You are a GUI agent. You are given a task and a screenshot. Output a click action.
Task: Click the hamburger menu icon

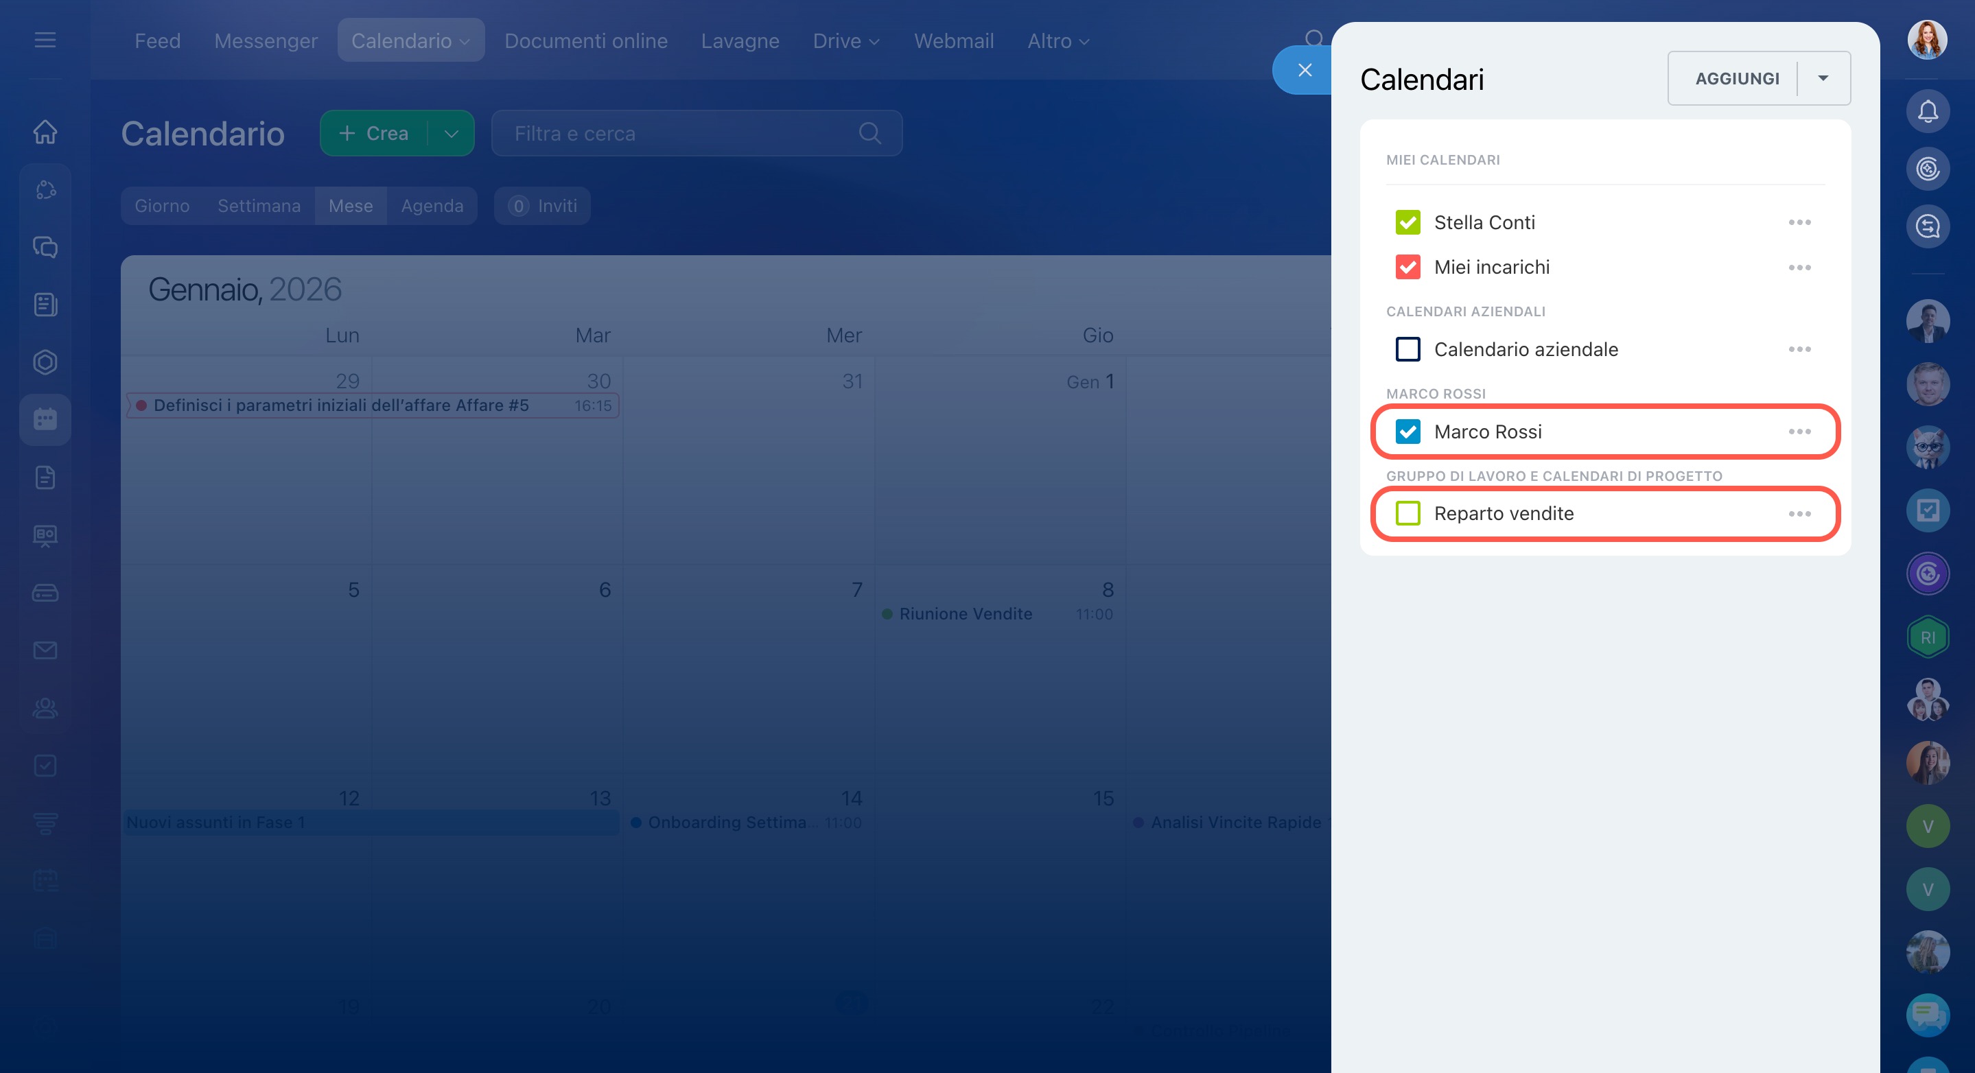pos(45,40)
